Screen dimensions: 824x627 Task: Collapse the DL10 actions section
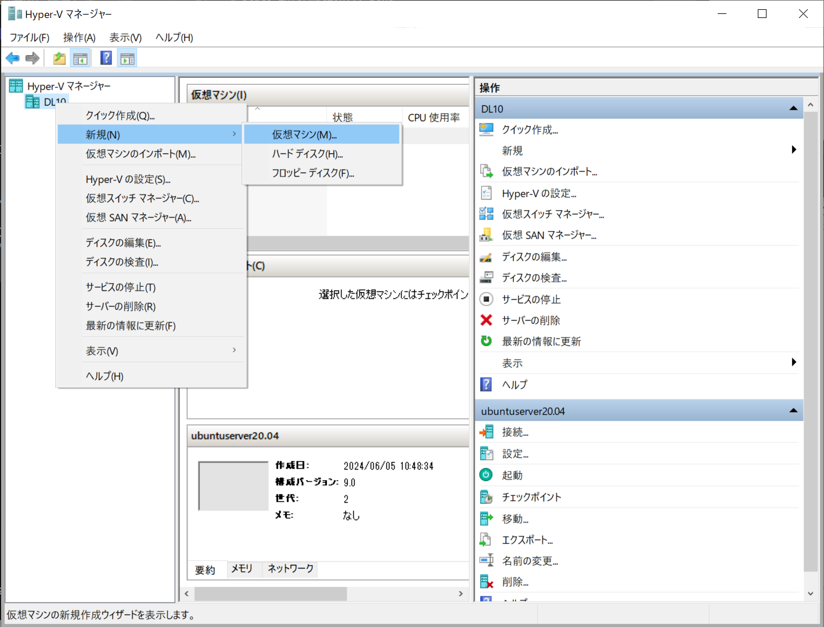[x=793, y=109]
